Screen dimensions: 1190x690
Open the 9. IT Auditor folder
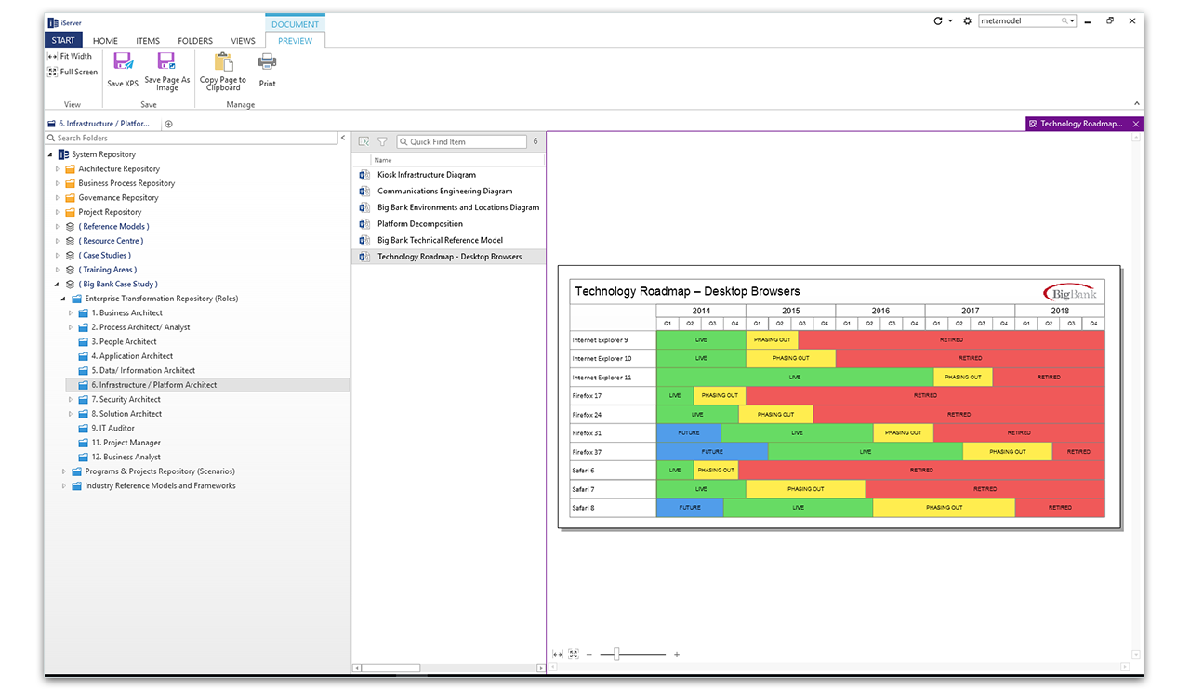112,429
